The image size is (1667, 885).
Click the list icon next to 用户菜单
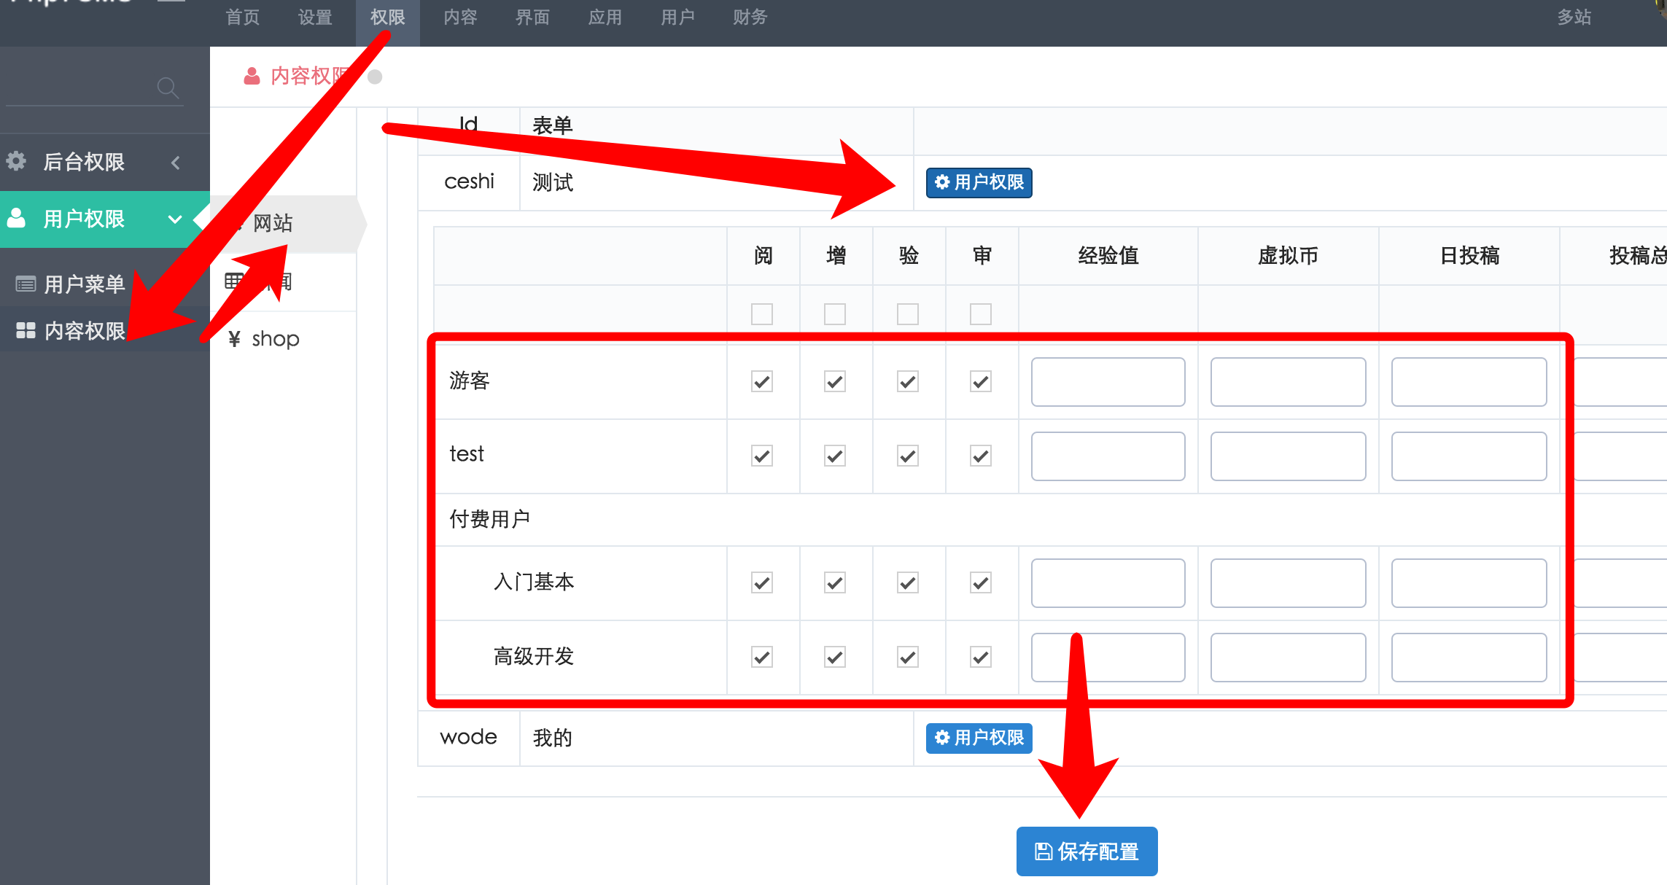coord(25,284)
